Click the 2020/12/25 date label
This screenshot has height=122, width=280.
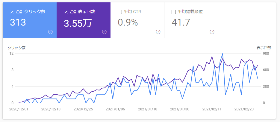pyautogui.click(x=83, y=109)
